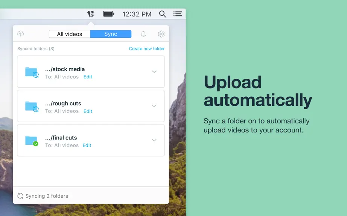This screenshot has width=347, height=216.
Task: Click the Vimeo menu bar icon
Action: (x=90, y=14)
